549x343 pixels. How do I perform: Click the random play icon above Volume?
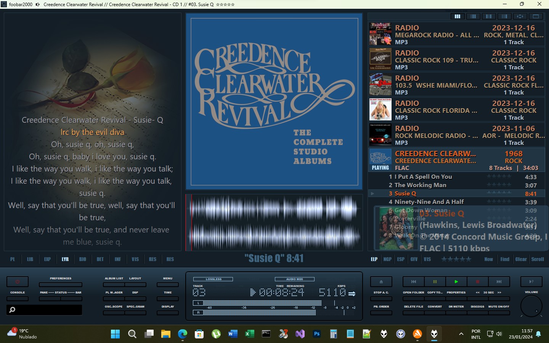(531, 282)
